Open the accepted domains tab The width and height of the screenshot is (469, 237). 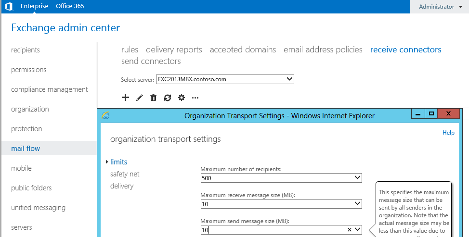pyautogui.click(x=243, y=50)
